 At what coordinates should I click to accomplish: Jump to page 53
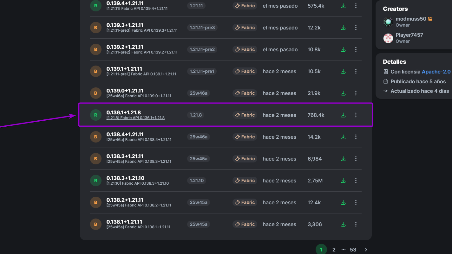tap(353, 250)
